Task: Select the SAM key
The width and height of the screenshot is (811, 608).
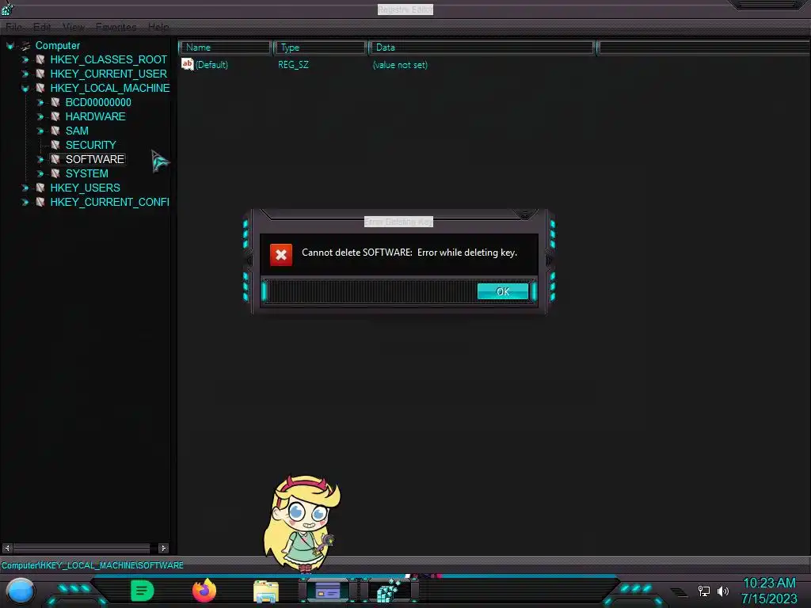Action: point(77,131)
